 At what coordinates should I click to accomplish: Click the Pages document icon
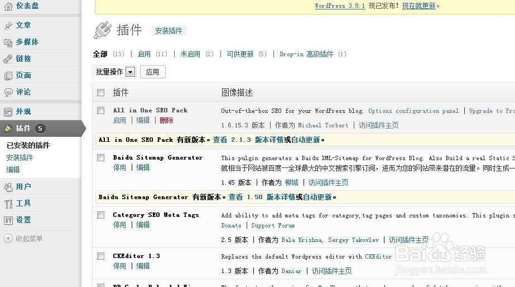tap(8, 76)
